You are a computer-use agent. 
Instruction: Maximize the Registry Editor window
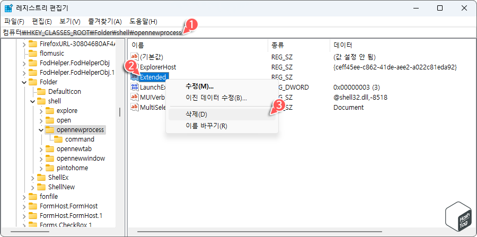click(439, 8)
